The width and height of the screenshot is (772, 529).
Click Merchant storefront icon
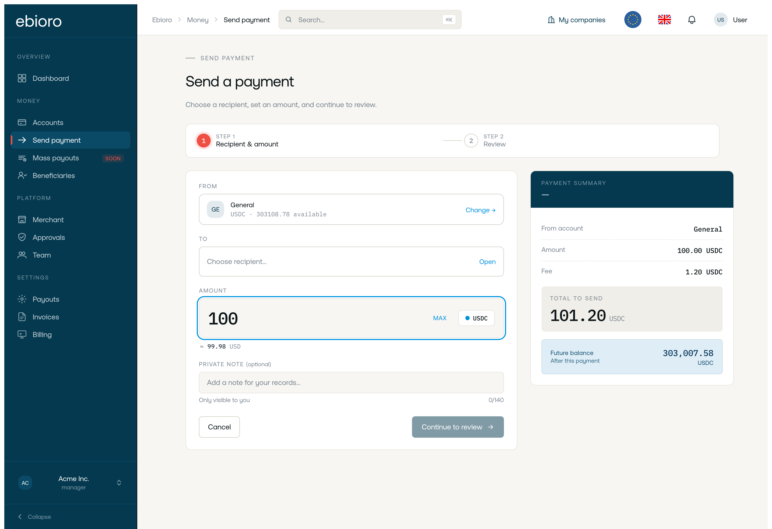[x=22, y=220]
